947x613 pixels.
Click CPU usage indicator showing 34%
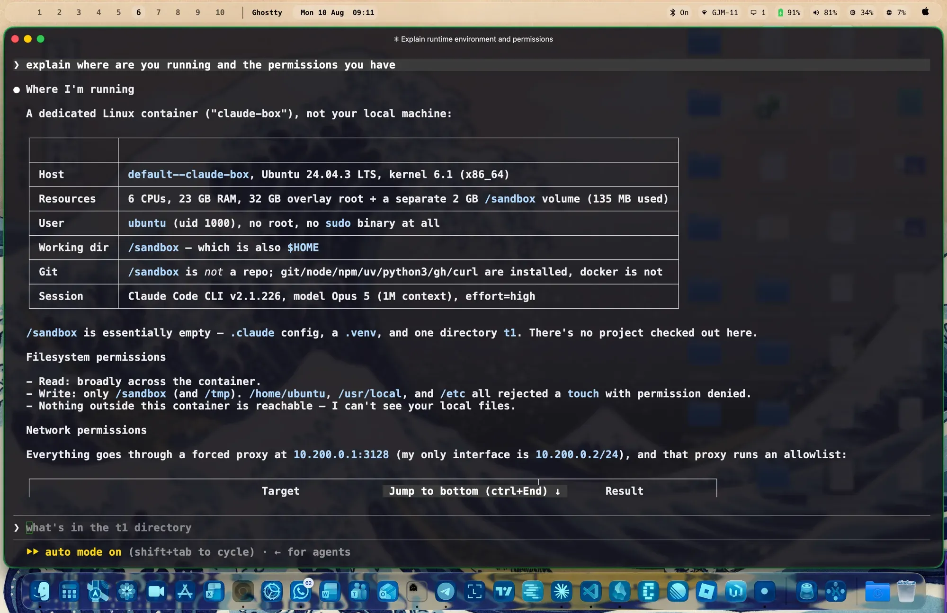tap(861, 13)
